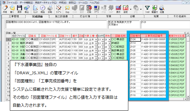Click the 工事完成図番号 column header
190x111 pixels.
tap(154, 36)
